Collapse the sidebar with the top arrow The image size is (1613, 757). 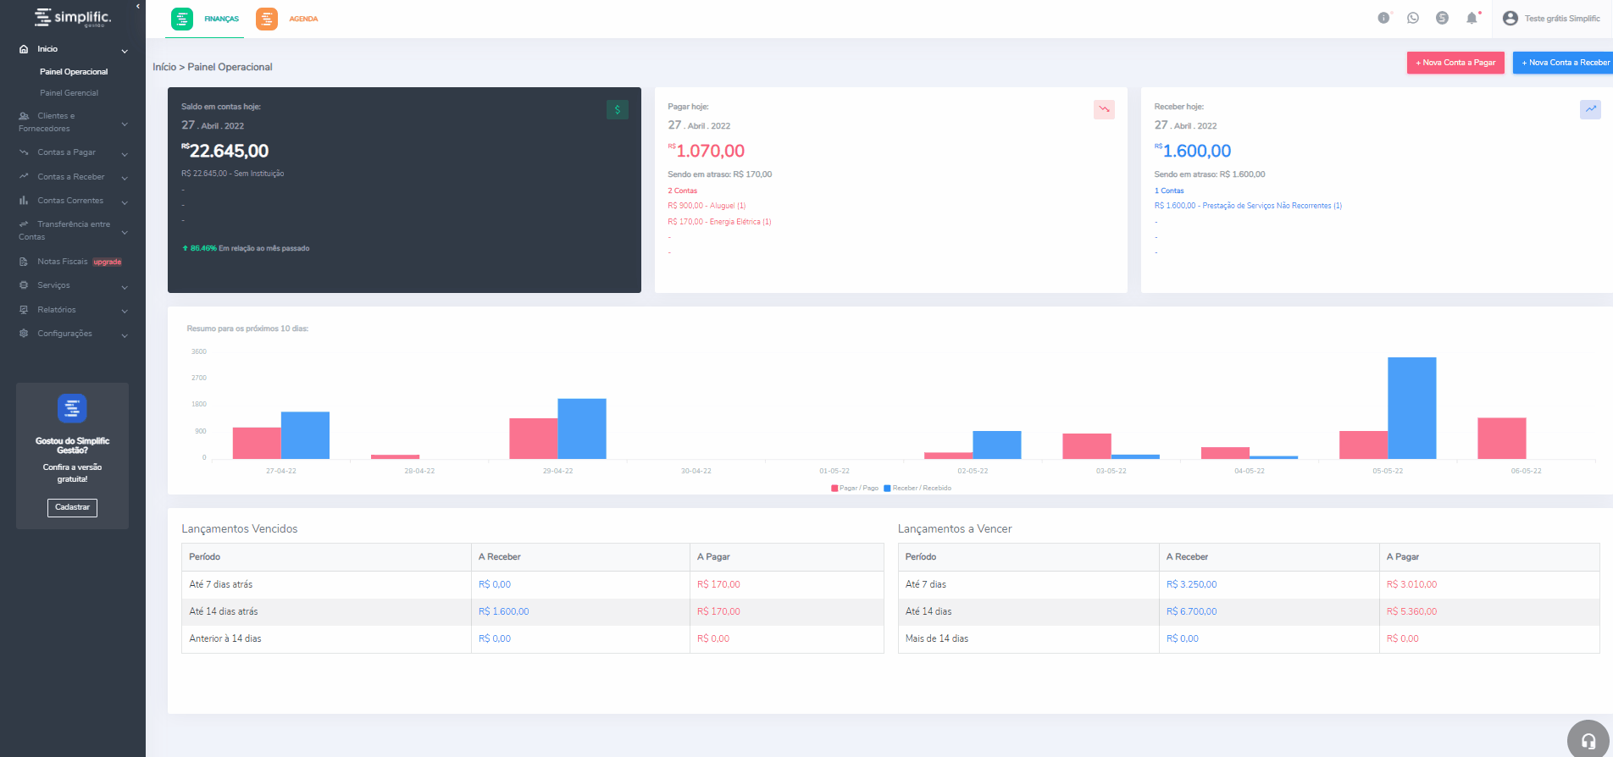pyautogui.click(x=138, y=7)
